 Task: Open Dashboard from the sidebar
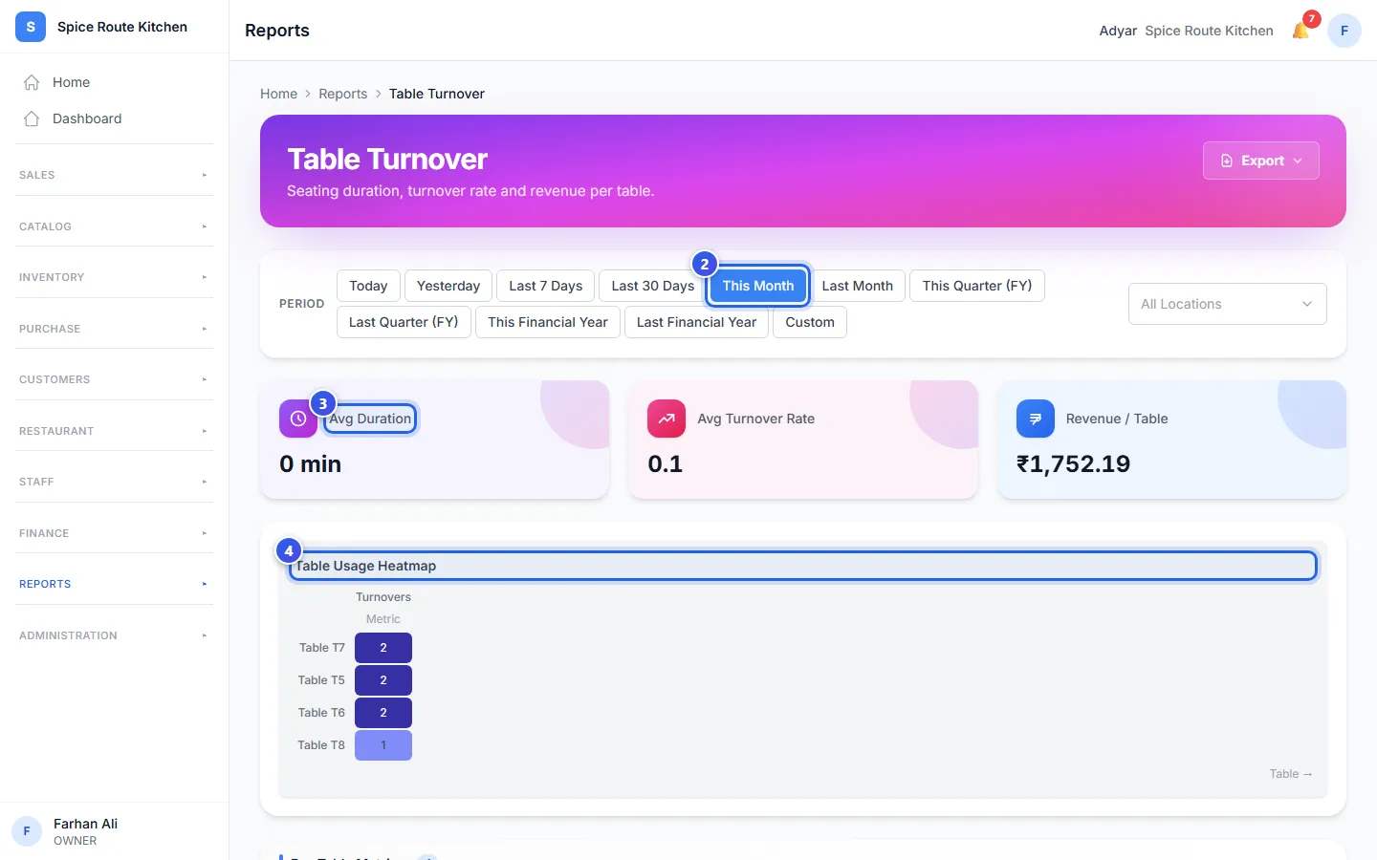click(x=114, y=118)
